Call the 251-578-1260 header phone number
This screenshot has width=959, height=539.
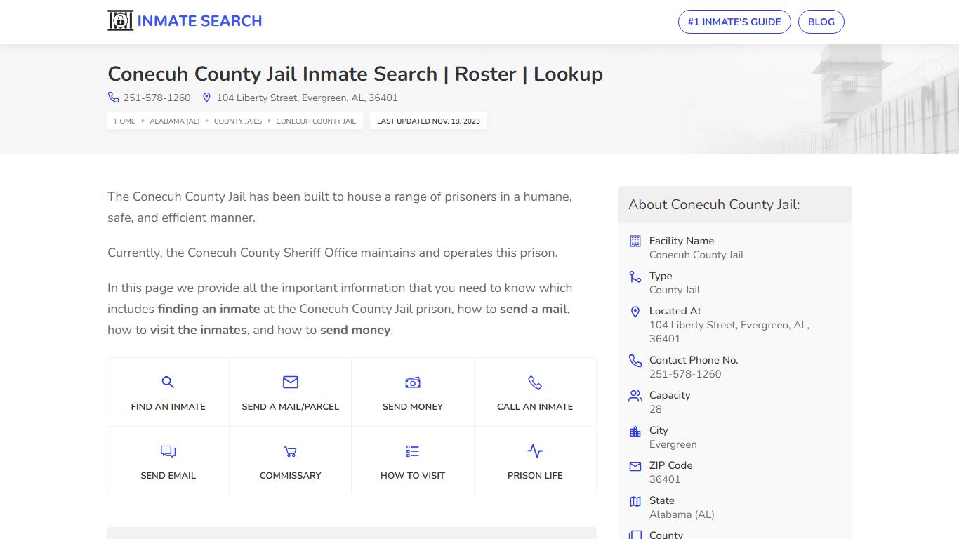pos(157,98)
